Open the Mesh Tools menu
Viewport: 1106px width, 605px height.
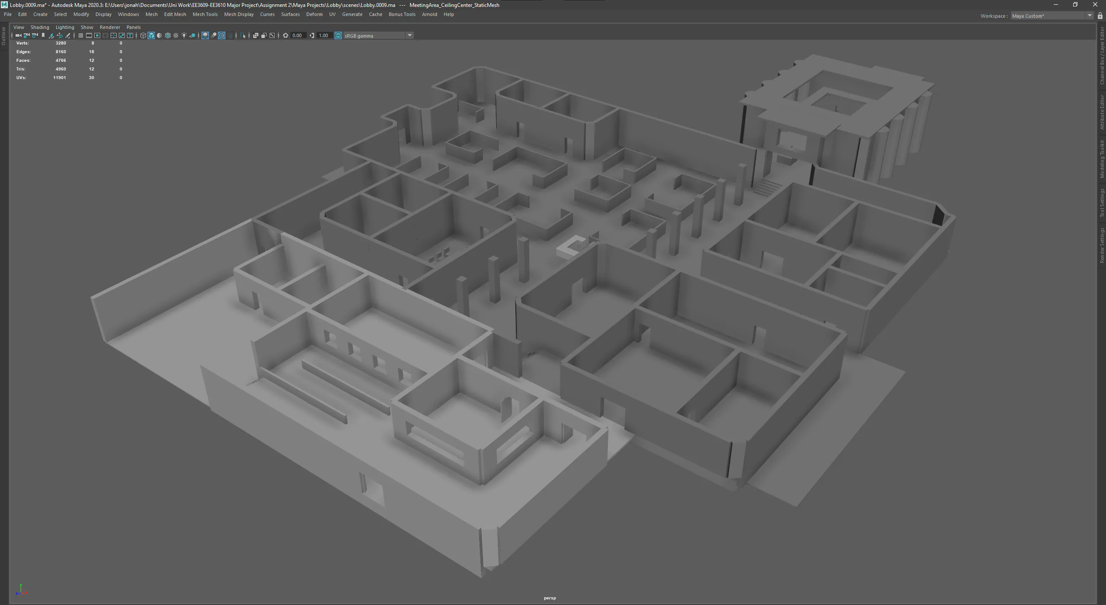(205, 14)
